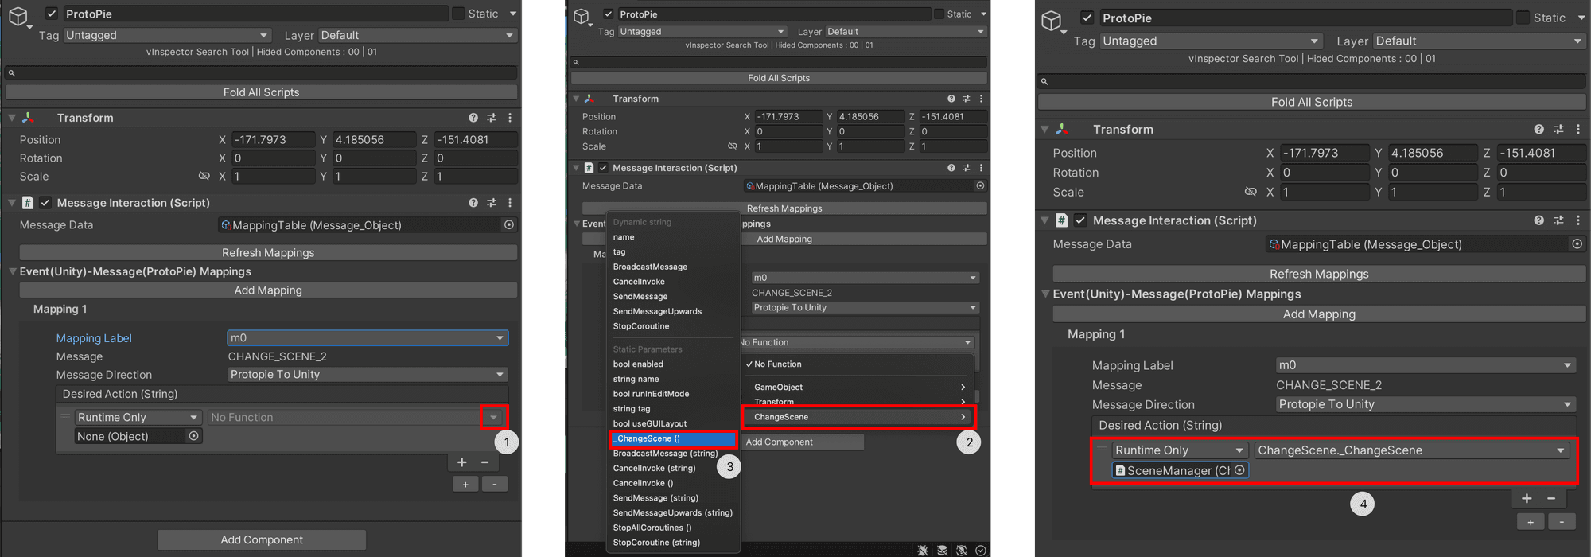Open Transform kebab menu in middle panel
Viewport: 1591px width, 557px height.
pyautogui.click(x=981, y=99)
